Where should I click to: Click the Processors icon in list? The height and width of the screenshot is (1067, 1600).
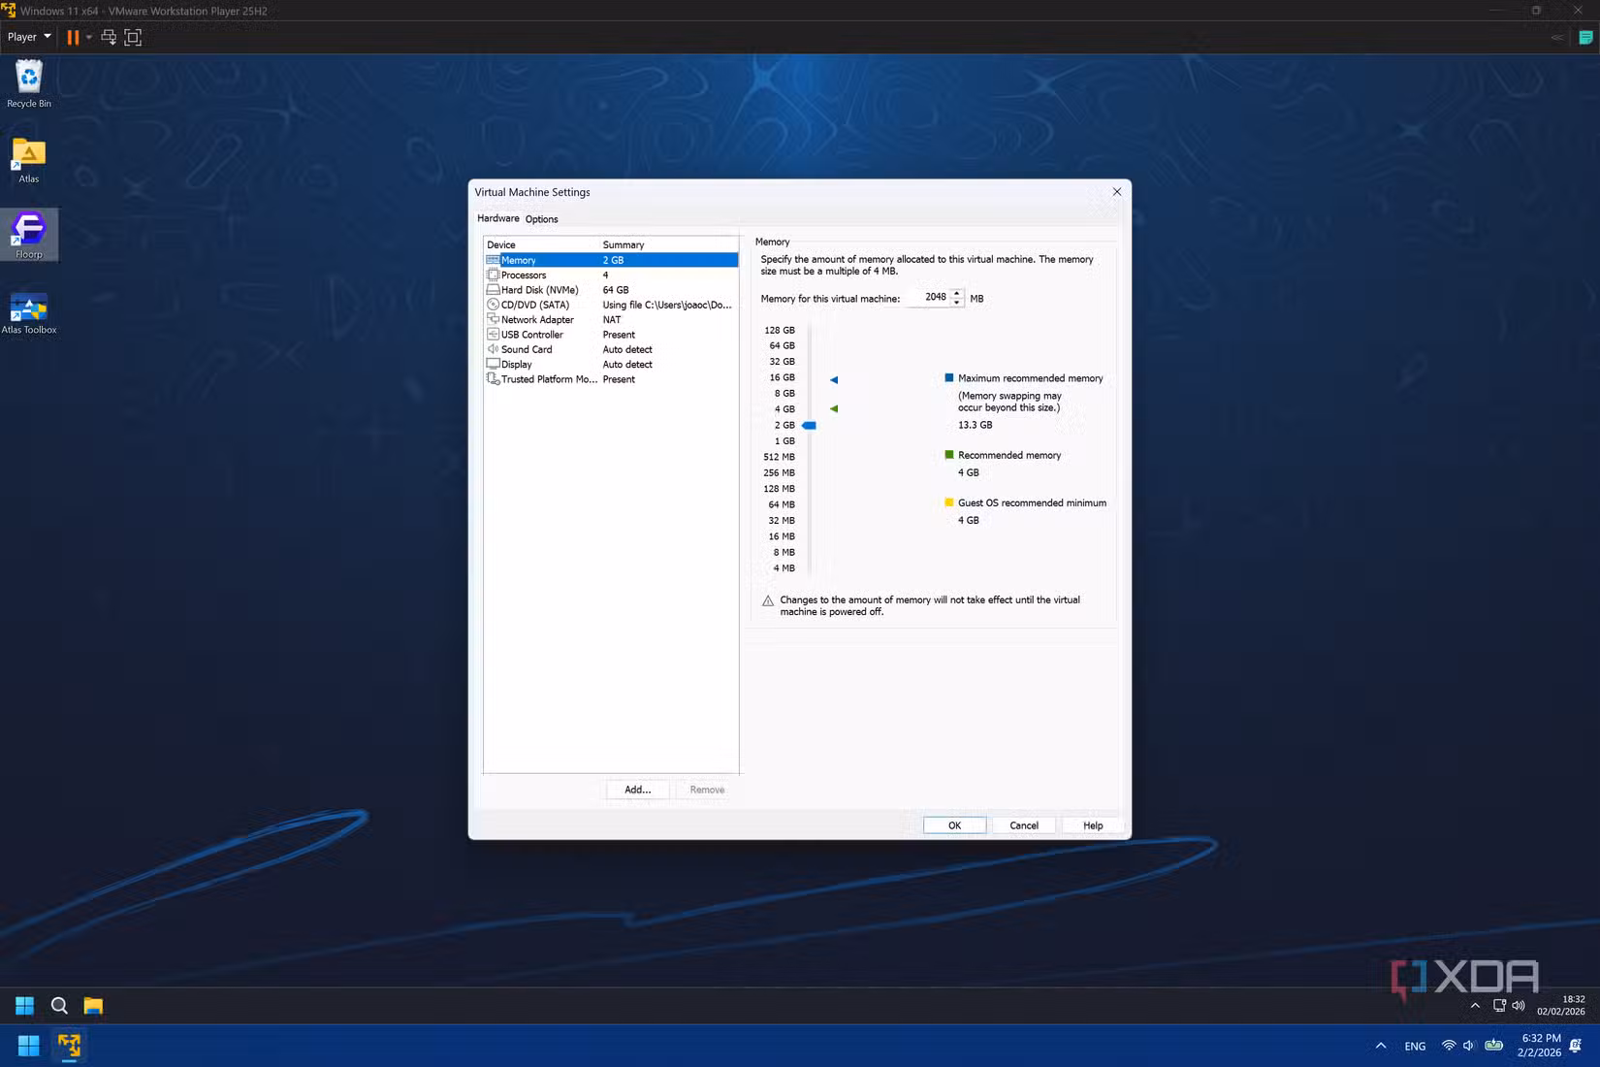pyautogui.click(x=493, y=275)
